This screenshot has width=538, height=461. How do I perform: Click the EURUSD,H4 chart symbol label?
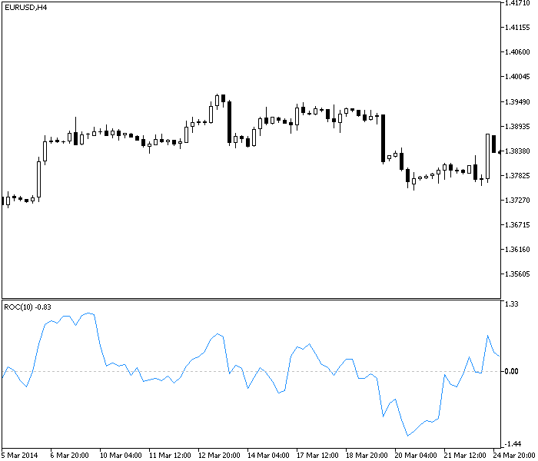25,8
